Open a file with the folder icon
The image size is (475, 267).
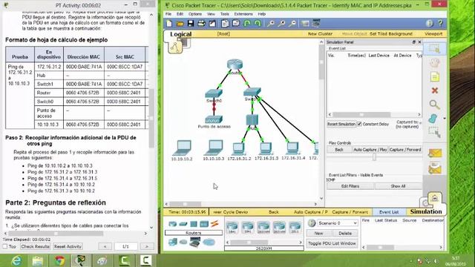pyautogui.click(x=180, y=23)
